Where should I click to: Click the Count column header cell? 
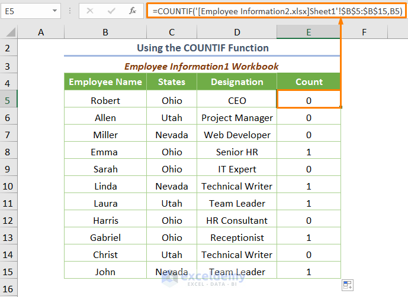309,82
